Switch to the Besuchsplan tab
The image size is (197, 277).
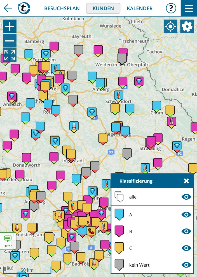click(62, 8)
